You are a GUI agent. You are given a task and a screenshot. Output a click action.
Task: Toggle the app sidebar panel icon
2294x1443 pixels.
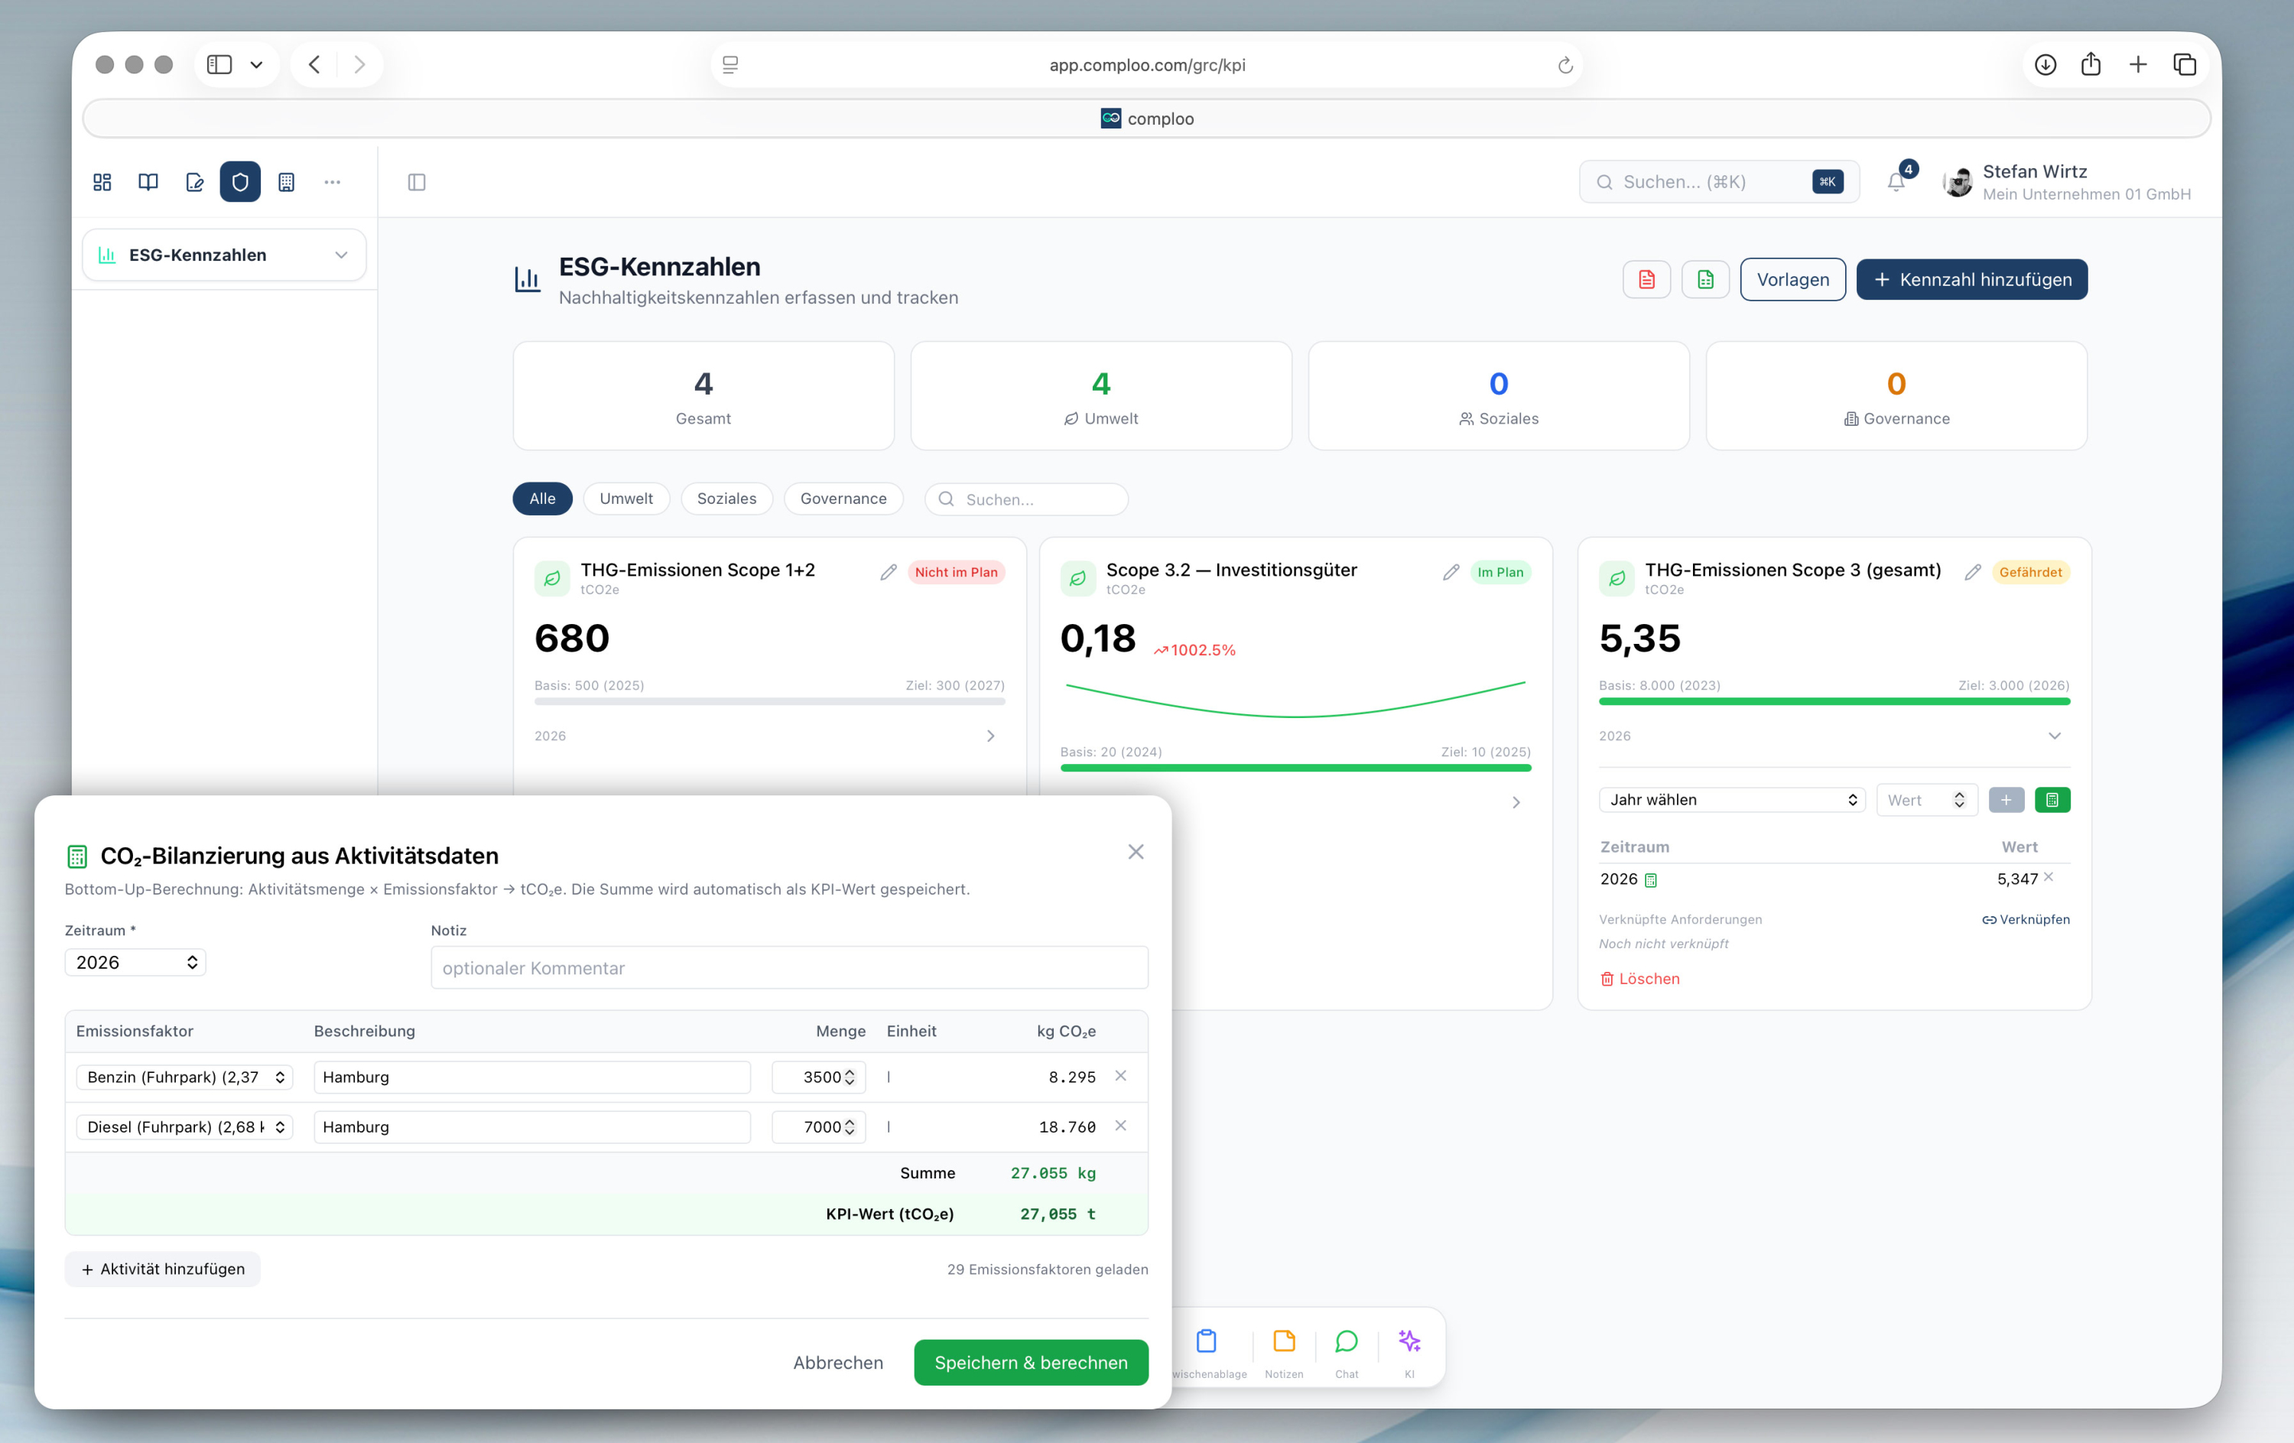coord(416,182)
